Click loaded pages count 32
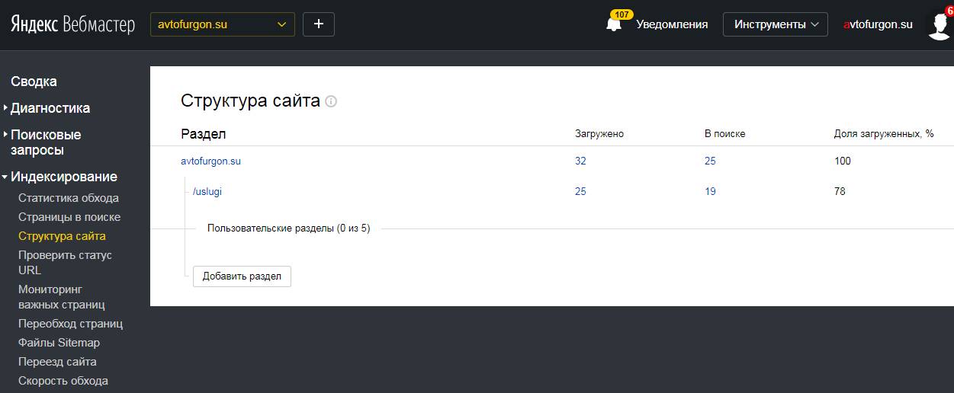 pos(580,161)
